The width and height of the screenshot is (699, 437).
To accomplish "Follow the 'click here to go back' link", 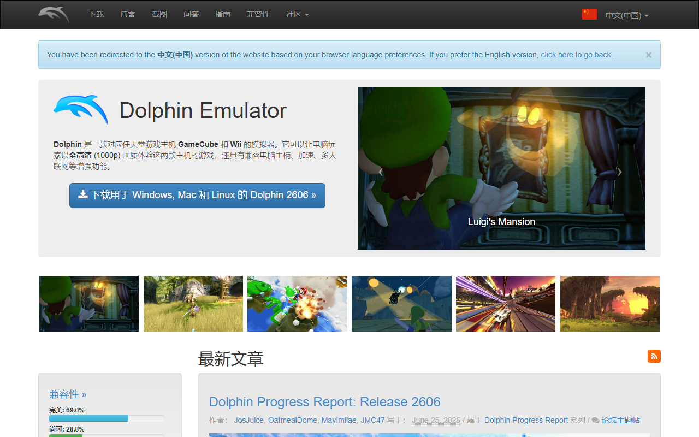I will (577, 55).
